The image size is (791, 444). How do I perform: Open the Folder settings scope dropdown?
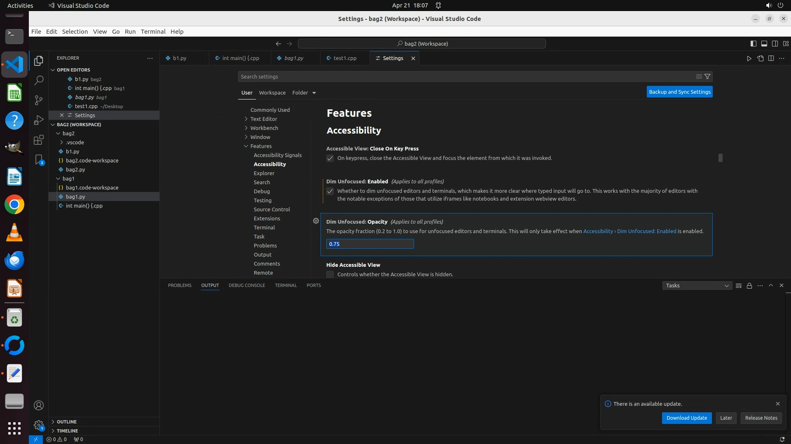(304, 93)
